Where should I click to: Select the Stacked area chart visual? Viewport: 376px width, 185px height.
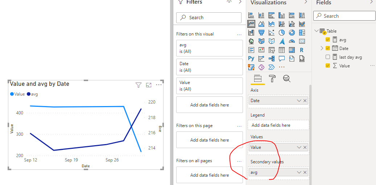(x=272, y=24)
